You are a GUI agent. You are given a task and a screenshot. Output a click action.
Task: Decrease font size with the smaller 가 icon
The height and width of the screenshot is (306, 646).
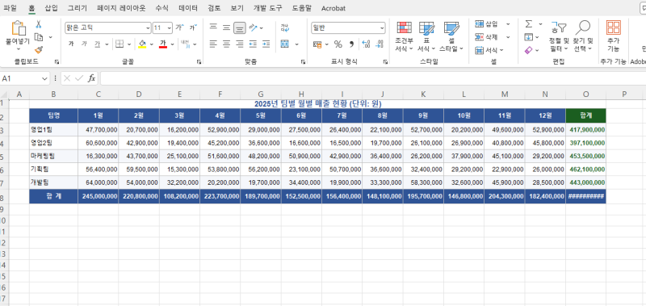193,27
